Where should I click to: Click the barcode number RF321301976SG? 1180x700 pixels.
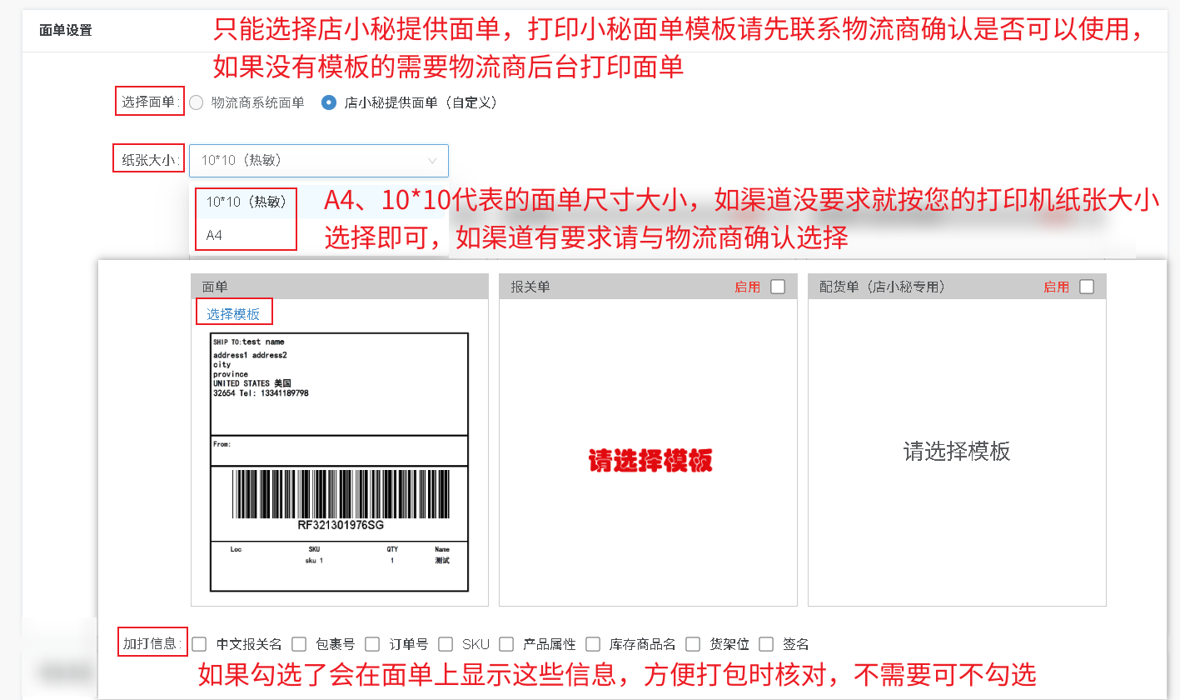[x=341, y=526]
